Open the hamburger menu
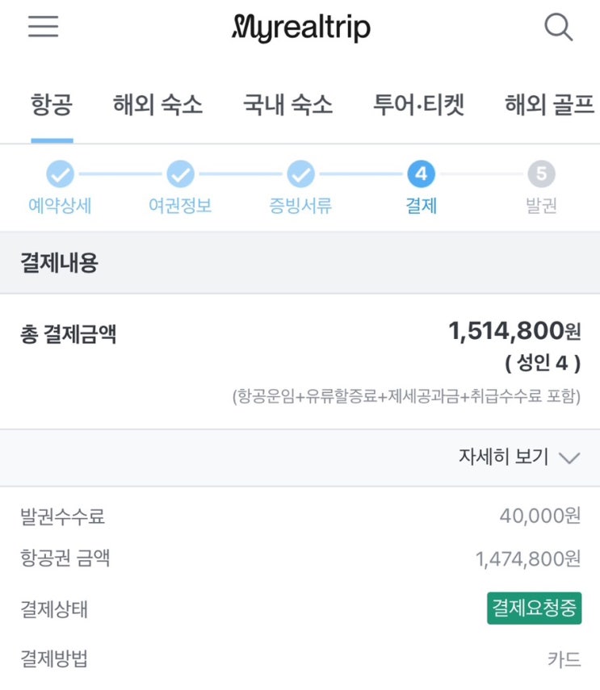 pyautogui.click(x=44, y=27)
